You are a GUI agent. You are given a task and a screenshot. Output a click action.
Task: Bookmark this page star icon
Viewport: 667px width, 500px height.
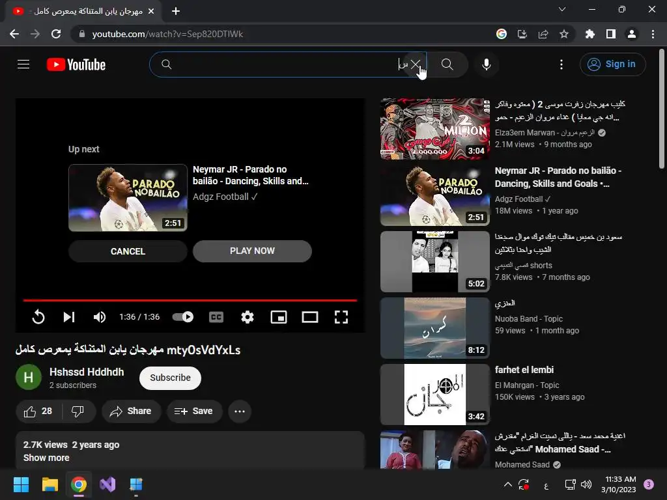(x=563, y=34)
